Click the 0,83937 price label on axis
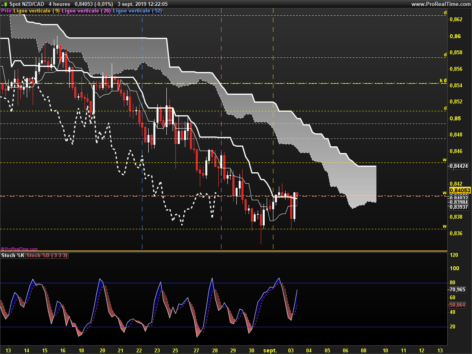The height and width of the screenshot is (354, 472). [x=459, y=207]
